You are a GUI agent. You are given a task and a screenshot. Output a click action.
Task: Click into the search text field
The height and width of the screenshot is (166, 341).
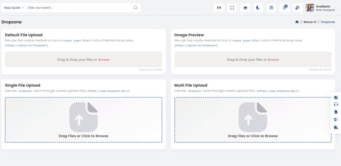78,8
